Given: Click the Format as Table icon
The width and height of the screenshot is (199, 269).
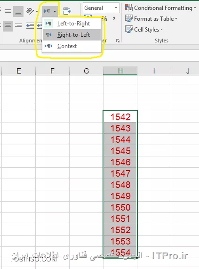Looking at the screenshot, I should pyautogui.click(x=129, y=18).
